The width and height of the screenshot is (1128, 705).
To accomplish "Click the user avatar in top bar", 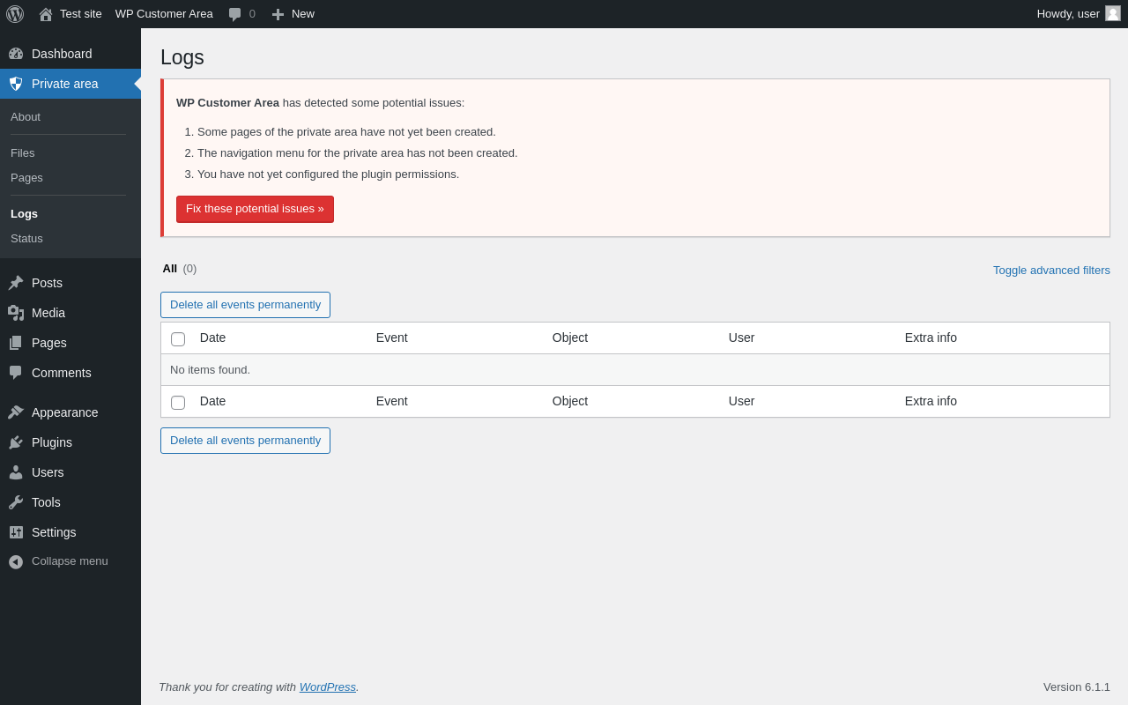I will tap(1113, 13).
